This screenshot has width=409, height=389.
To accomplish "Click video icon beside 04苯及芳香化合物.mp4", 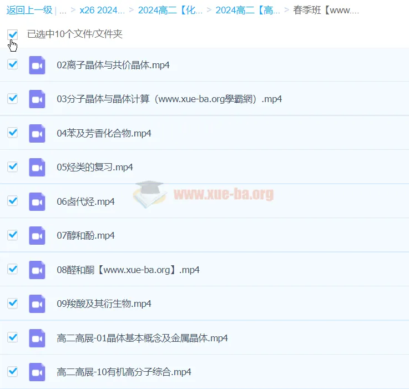I will click(x=37, y=133).
